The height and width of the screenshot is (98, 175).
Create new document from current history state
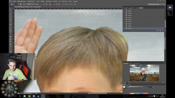click(x=157, y=30)
